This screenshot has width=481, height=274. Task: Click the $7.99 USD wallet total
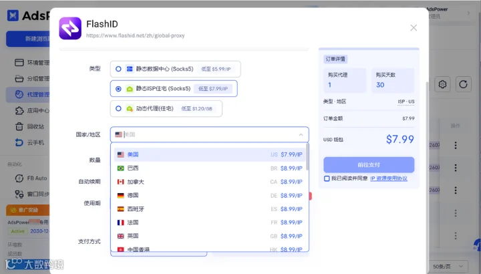click(x=399, y=139)
